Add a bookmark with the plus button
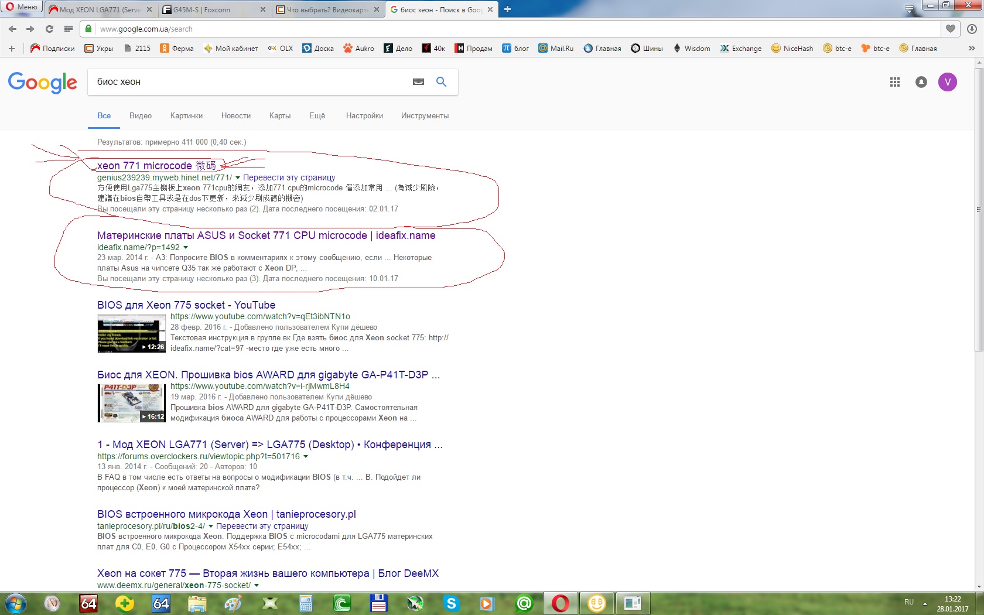 click(x=12, y=49)
